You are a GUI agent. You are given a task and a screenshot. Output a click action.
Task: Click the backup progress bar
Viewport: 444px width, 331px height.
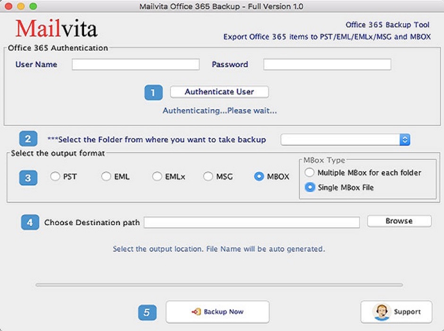219,285
